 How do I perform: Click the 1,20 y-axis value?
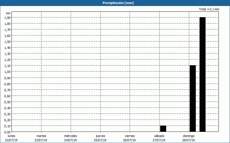coord(7,60)
